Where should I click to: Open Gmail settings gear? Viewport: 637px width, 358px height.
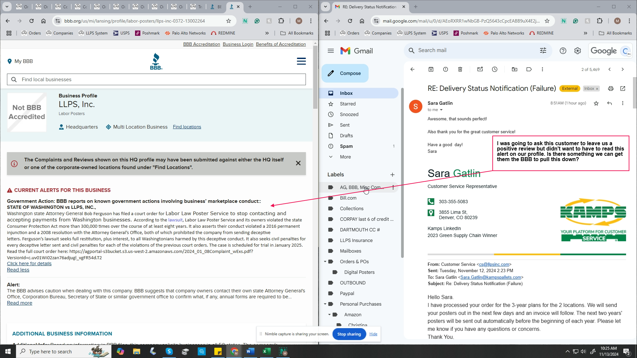pyautogui.click(x=578, y=51)
